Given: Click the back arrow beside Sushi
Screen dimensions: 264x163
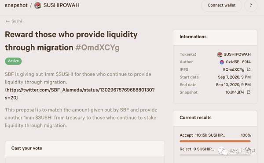Looking at the screenshot, I should coord(7,21).
